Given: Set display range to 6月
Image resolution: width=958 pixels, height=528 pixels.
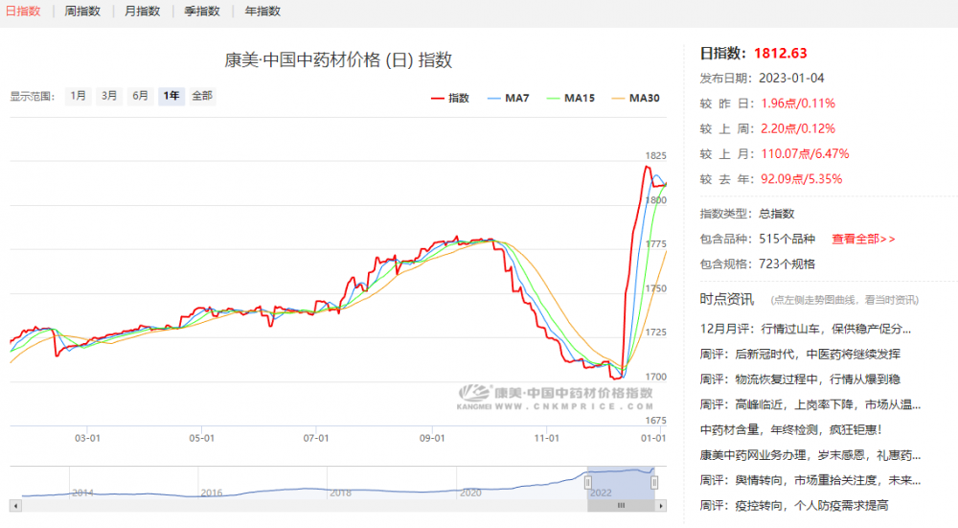Looking at the screenshot, I should coord(141,96).
